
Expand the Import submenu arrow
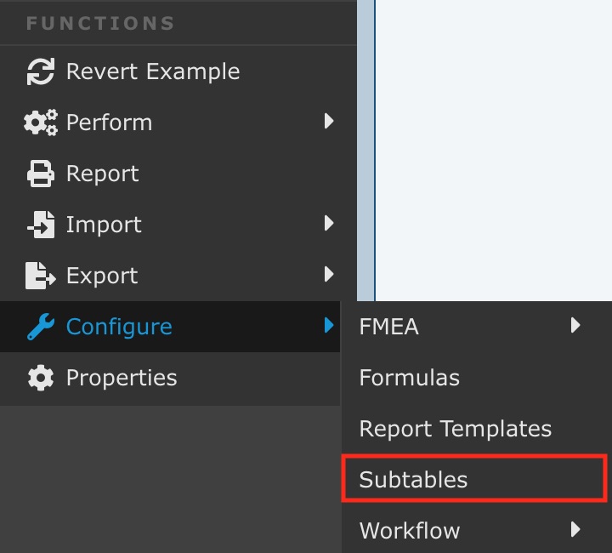point(329,224)
